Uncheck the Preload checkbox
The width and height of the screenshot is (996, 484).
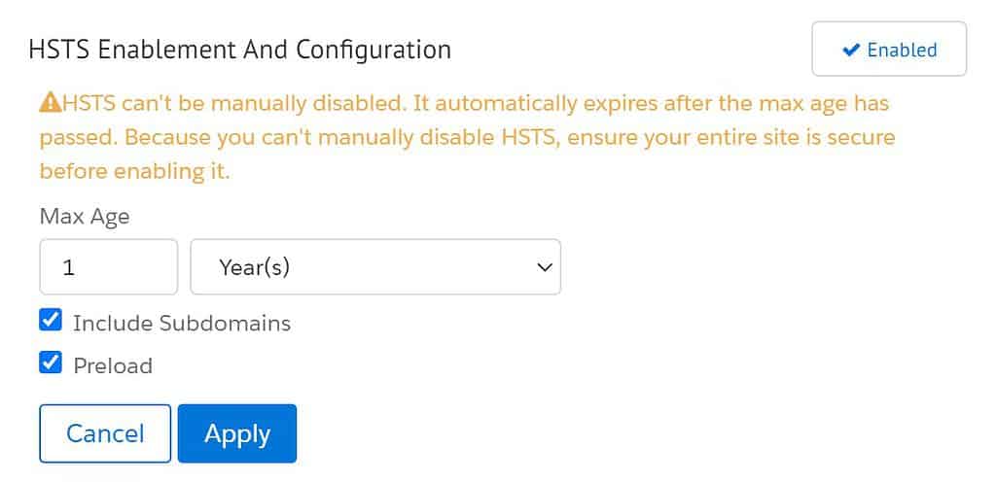point(51,363)
